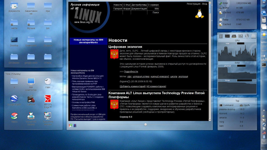Open the Tellico books icon
The image size is (267, 150).
point(14,118)
